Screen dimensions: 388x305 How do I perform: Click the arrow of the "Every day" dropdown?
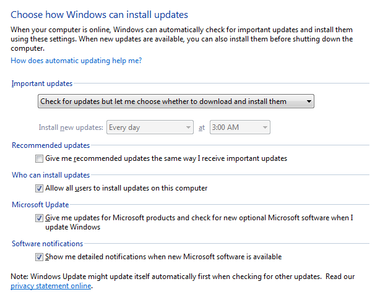(x=188, y=127)
